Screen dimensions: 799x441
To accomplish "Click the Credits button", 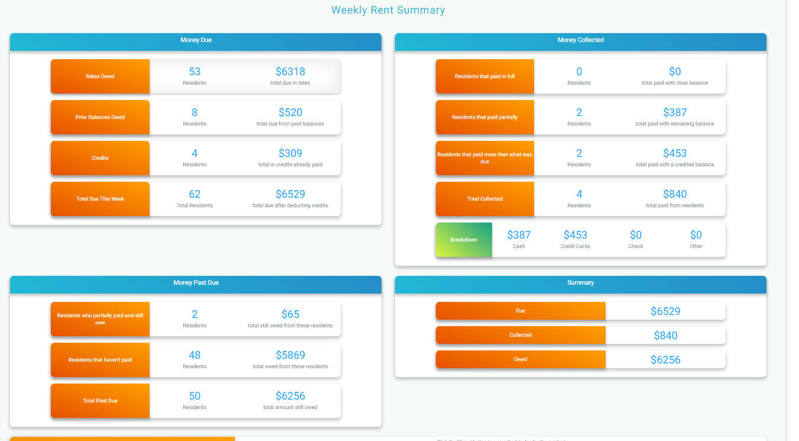I will (100, 158).
